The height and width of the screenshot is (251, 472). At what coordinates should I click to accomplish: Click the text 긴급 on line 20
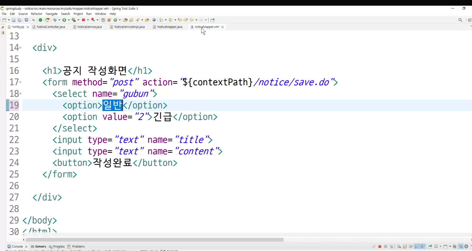(162, 117)
